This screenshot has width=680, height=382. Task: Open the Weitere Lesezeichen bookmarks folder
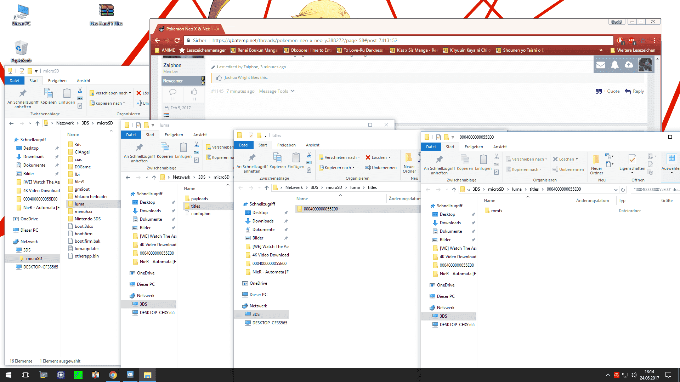(x=633, y=50)
